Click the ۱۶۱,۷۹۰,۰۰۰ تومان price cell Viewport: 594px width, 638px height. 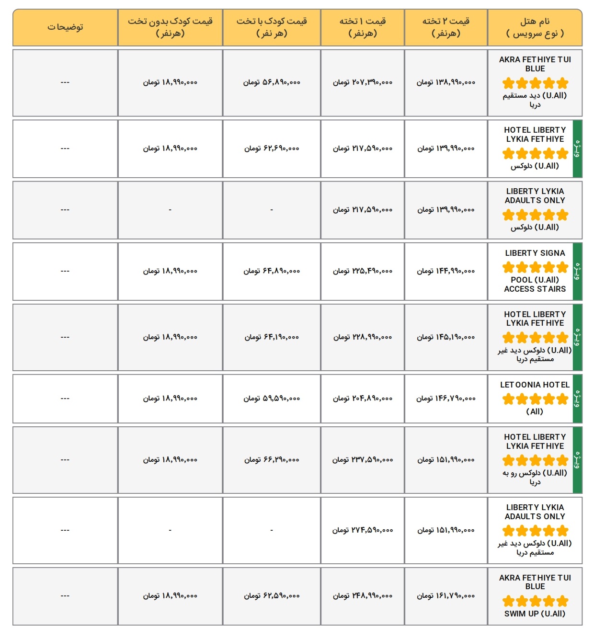[446, 596]
